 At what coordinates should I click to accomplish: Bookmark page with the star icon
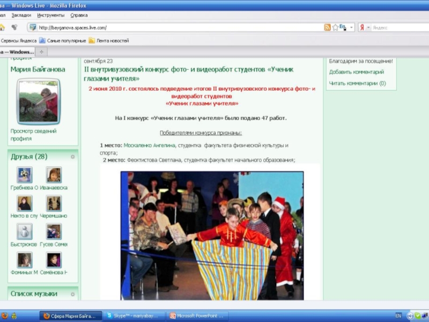click(335, 27)
